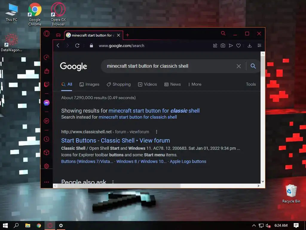306x230 pixels.
Task: Open Apple Logo buttons sitelink
Action: pyautogui.click(x=188, y=161)
